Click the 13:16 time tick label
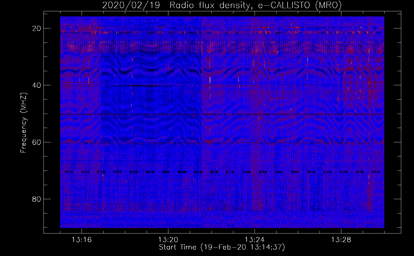Viewport: 414px width, 256px height. (82, 240)
